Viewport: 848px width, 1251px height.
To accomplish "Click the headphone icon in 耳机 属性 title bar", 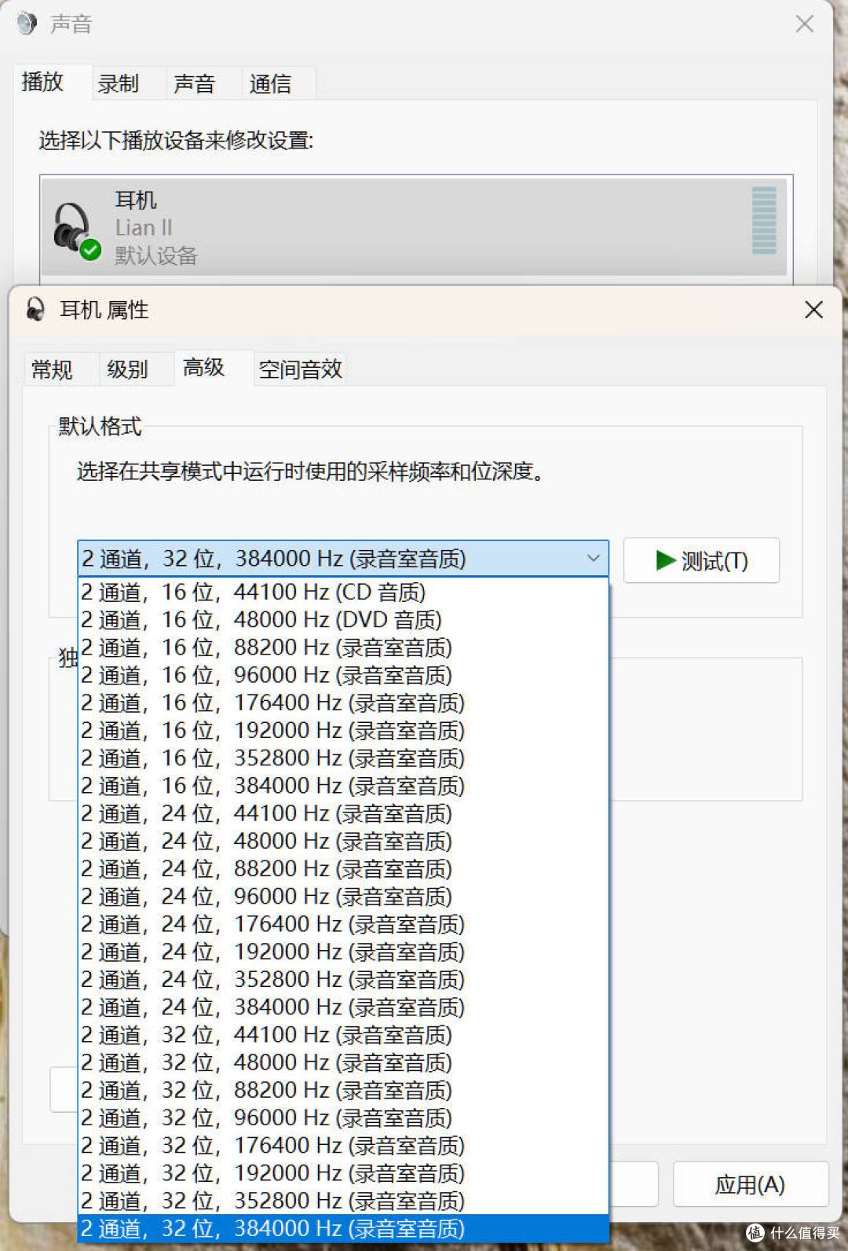I will [x=35, y=310].
